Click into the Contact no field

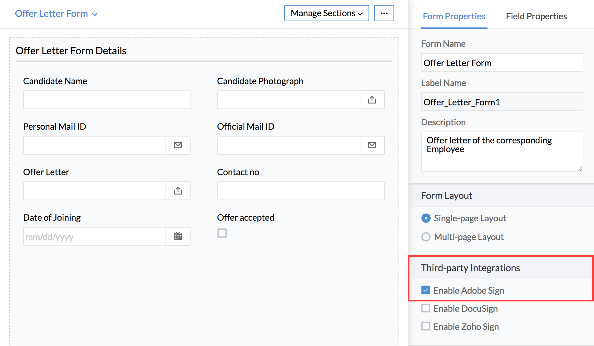point(301,191)
